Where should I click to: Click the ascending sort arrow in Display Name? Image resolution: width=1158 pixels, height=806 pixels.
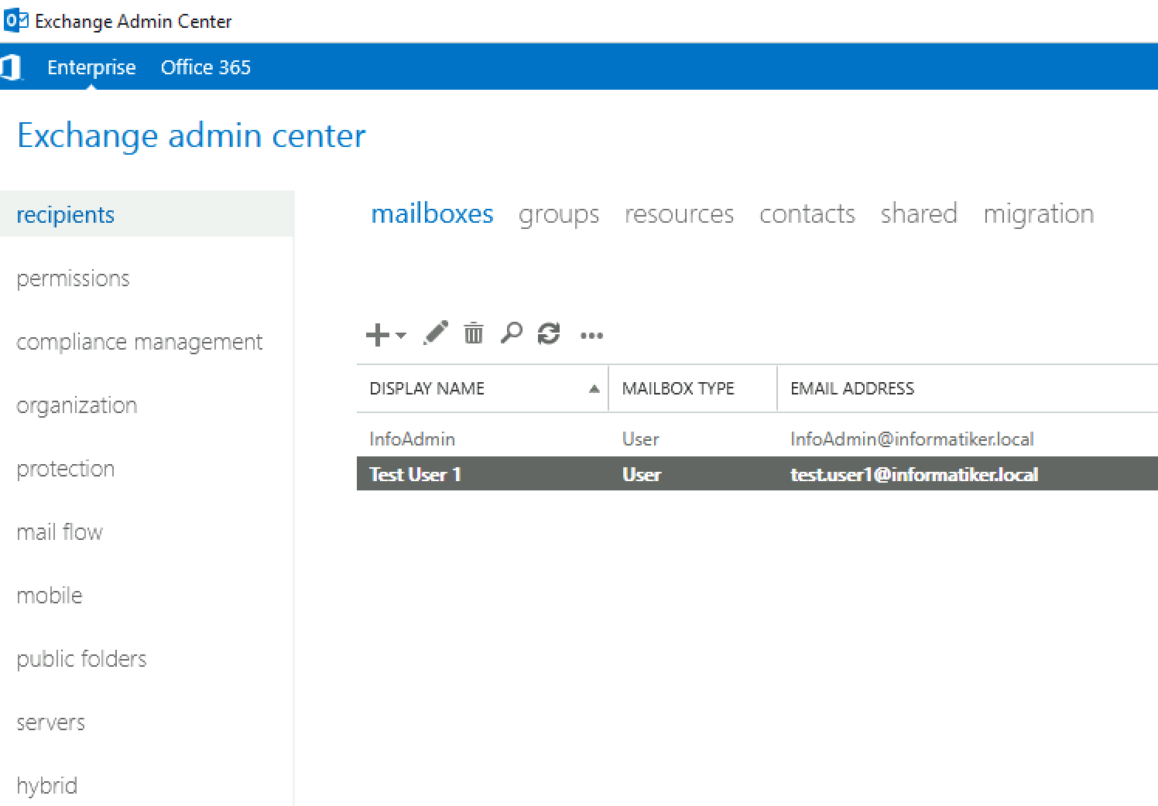point(594,388)
